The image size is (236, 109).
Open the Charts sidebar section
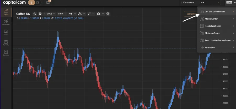click(6, 32)
